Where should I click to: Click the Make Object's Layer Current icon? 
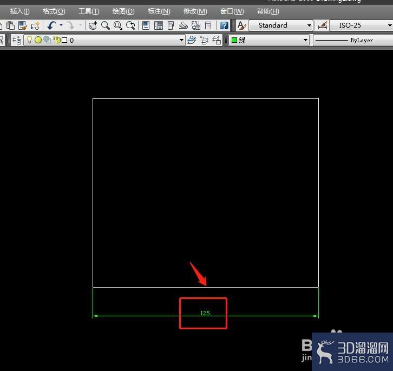[x=192, y=40]
